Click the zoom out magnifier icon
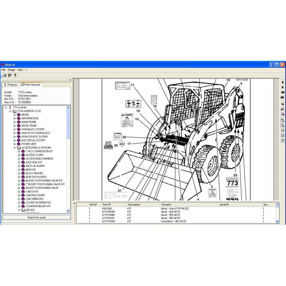Viewport: 286px width, 286px height. [x=282, y=125]
